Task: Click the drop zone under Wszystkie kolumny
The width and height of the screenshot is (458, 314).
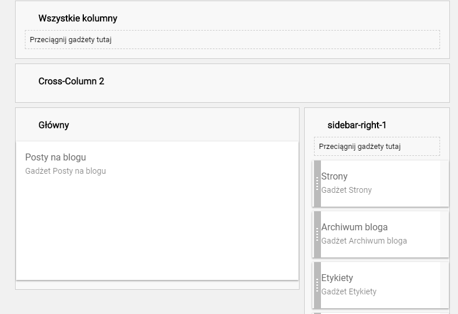Action: [x=232, y=39]
